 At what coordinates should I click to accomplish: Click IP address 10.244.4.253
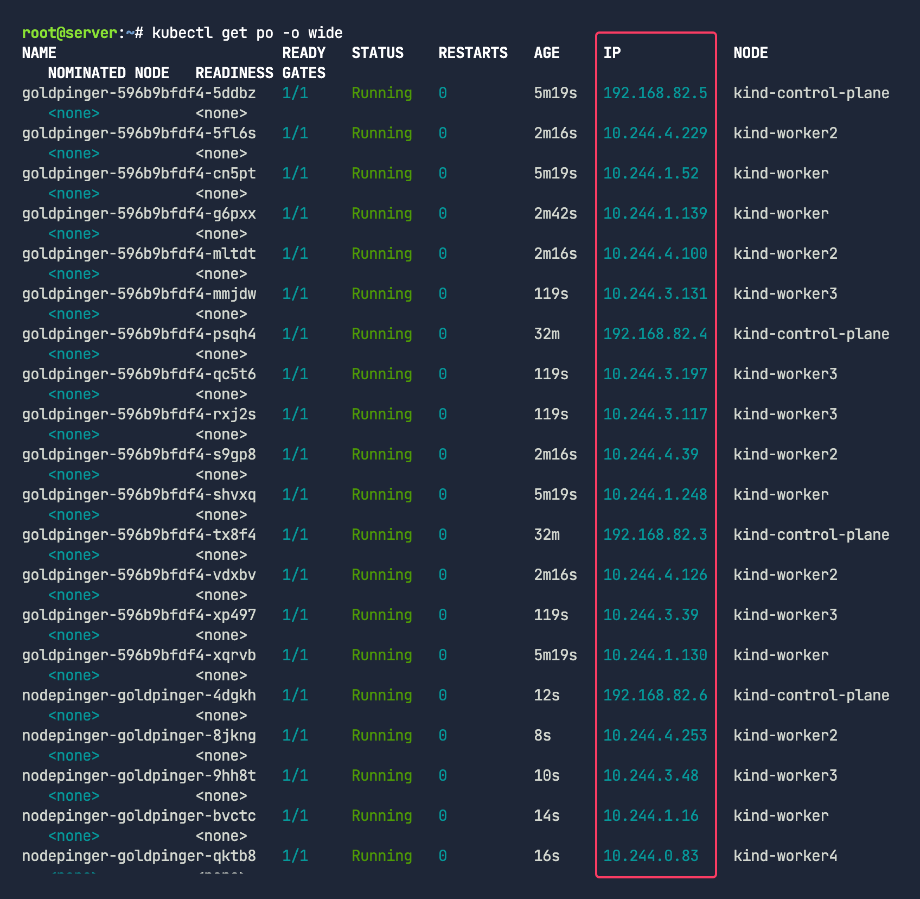point(655,736)
